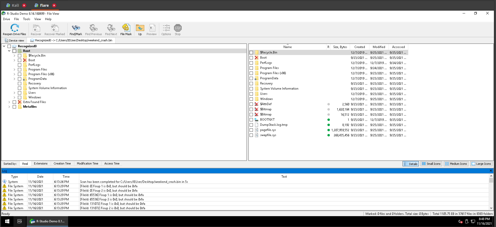Click the muted volume tray icon
The image size is (496, 227).
pyautogui.click(x=460, y=221)
